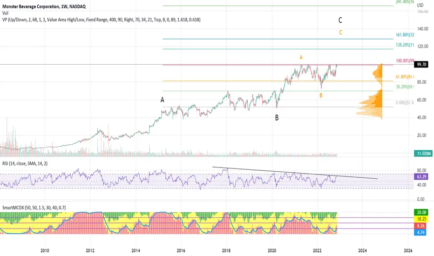Click the black wave label C

340,20
